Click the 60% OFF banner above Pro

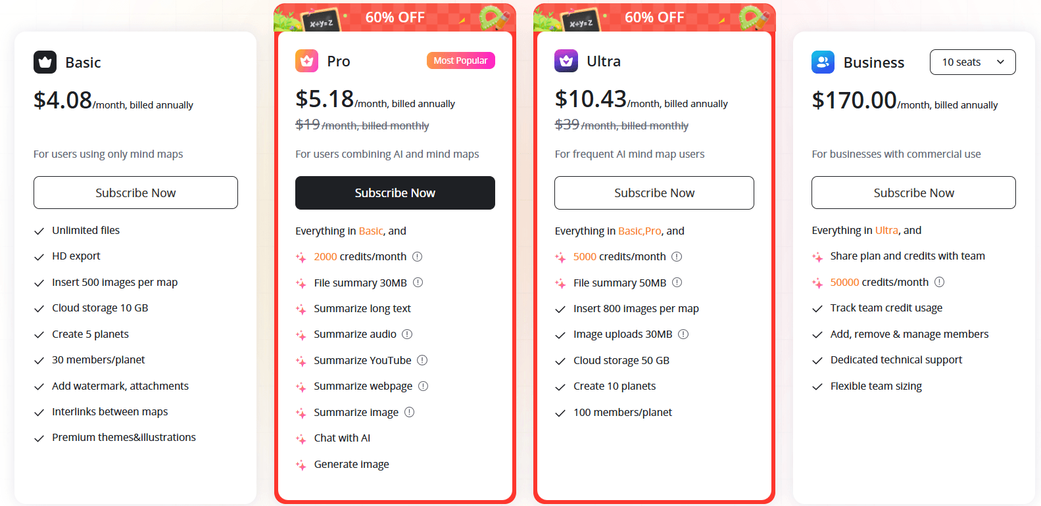pyautogui.click(x=395, y=18)
